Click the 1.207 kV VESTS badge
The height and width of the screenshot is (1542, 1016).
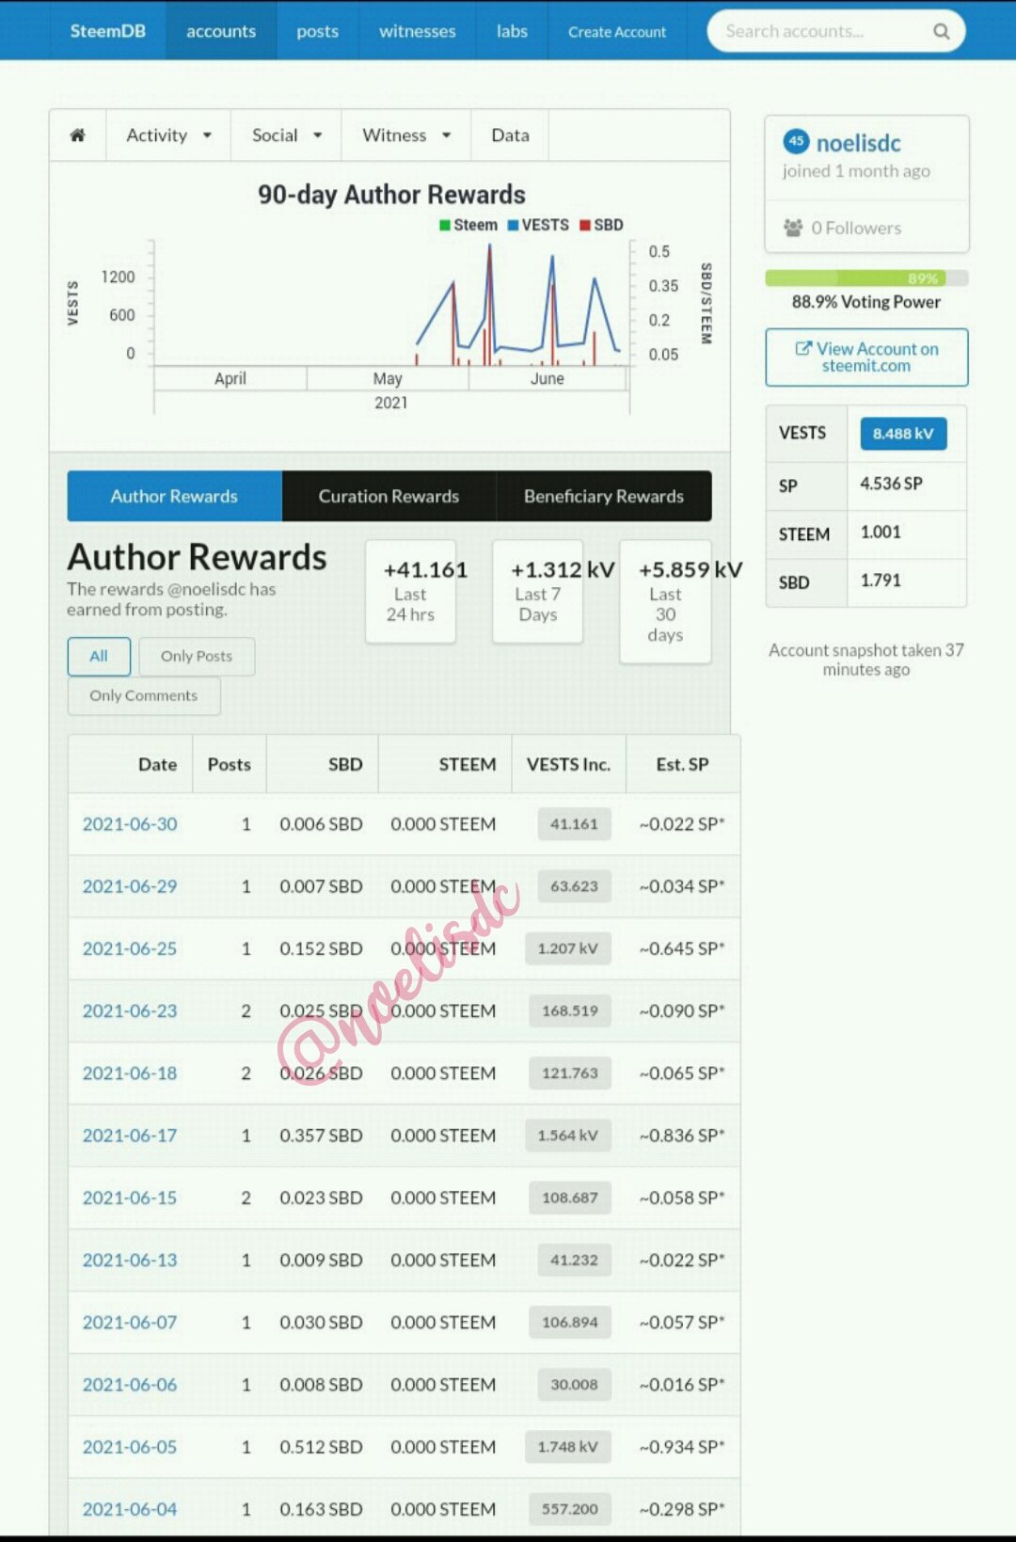coord(568,948)
